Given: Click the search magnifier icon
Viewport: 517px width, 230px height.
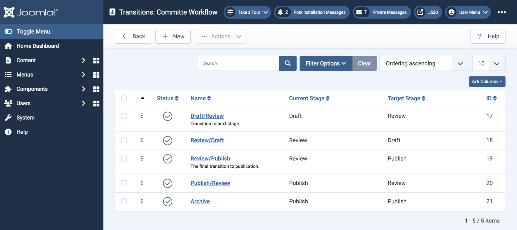Looking at the screenshot, I should [x=287, y=63].
